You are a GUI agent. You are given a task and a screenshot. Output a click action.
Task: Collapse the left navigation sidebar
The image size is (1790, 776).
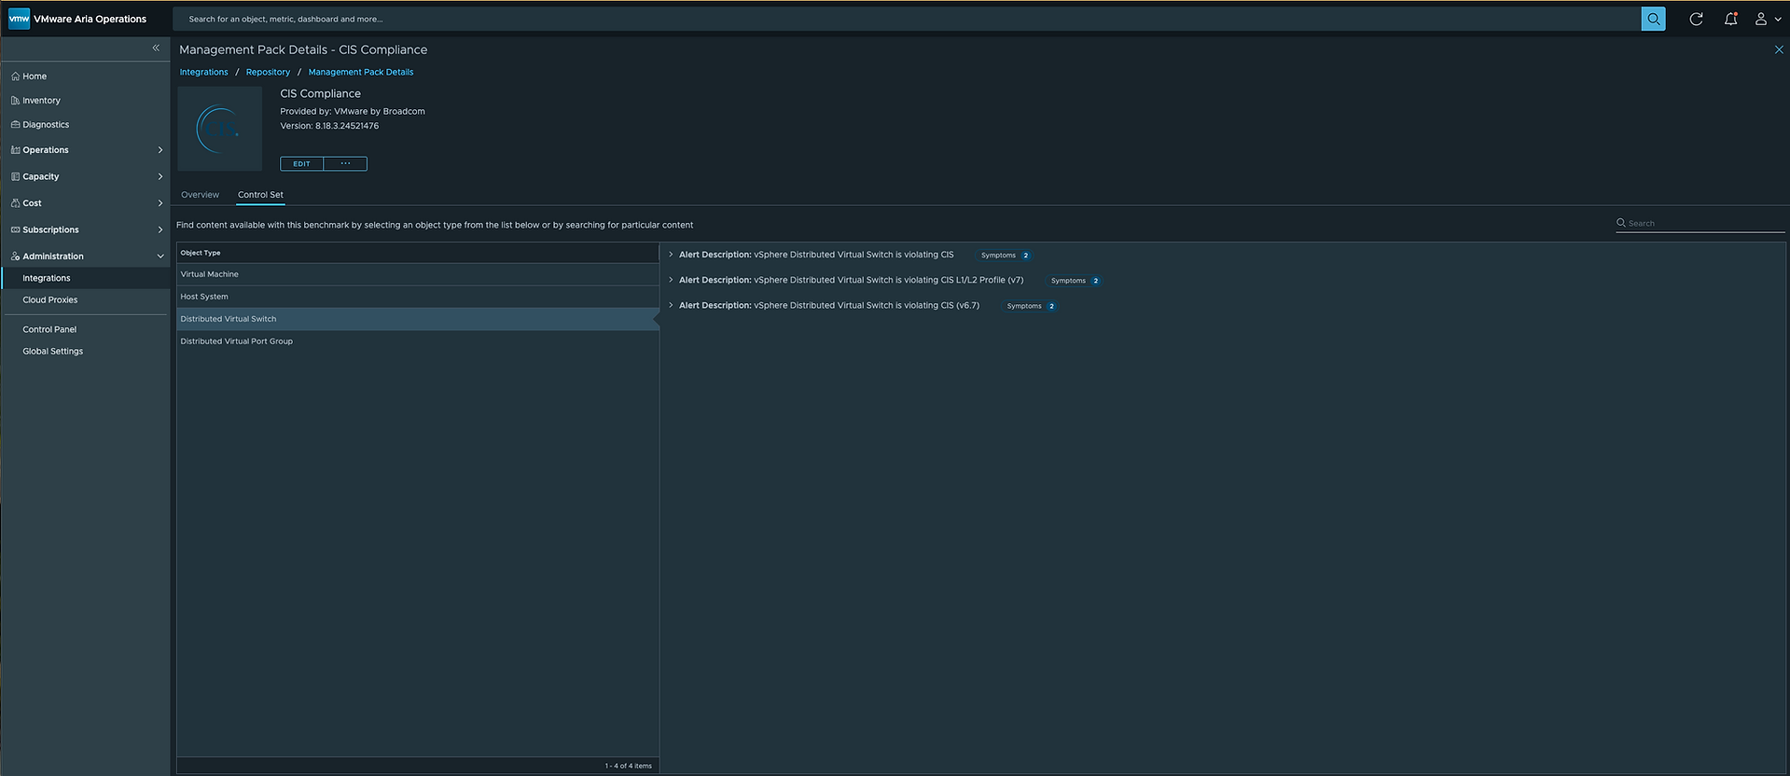pyautogui.click(x=156, y=48)
